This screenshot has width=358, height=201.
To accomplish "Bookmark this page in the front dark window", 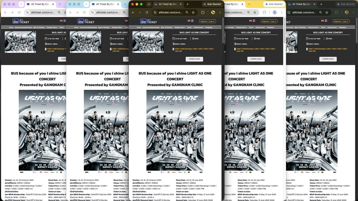I will click(x=193, y=13).
